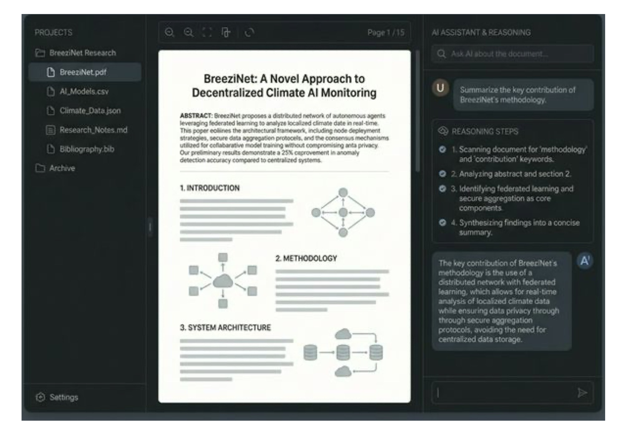Open the Bibliography.bib file
The width and height of the screenshot is (627, 435).
[x=87, y=149]
